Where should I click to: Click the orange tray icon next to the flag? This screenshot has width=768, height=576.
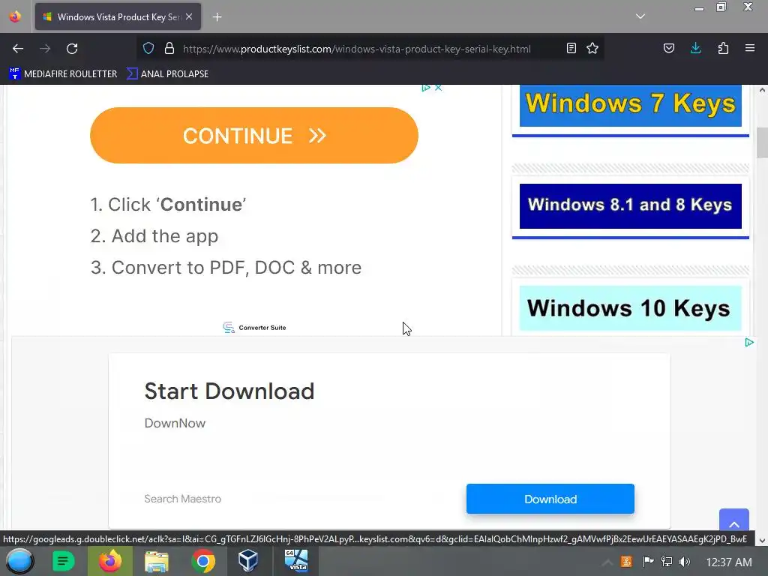click(x=626, y=562)
